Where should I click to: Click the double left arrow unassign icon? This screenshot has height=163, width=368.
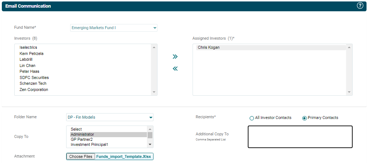coord(175,68)
